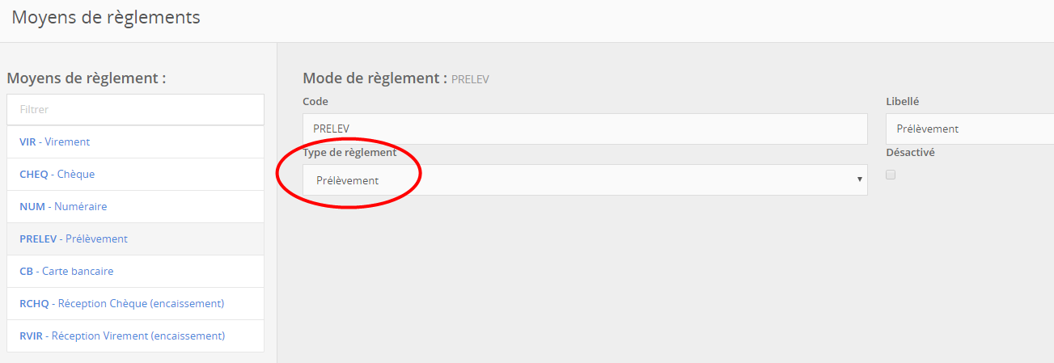
Task: Select RCHQ - Réception Chèque (encaissement)
Action: coord(121,303)
